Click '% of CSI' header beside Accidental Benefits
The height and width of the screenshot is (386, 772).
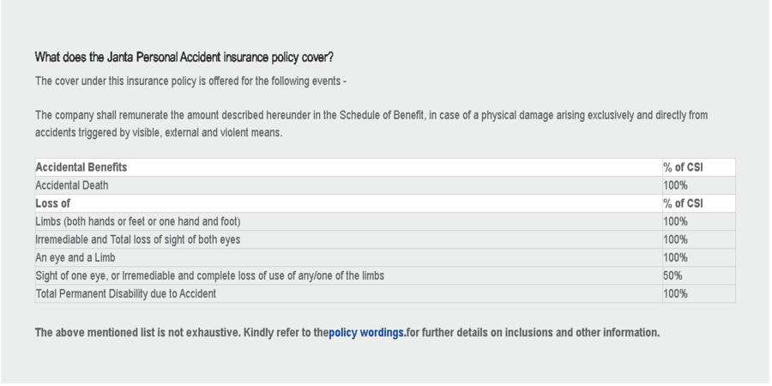click(684, 167)
